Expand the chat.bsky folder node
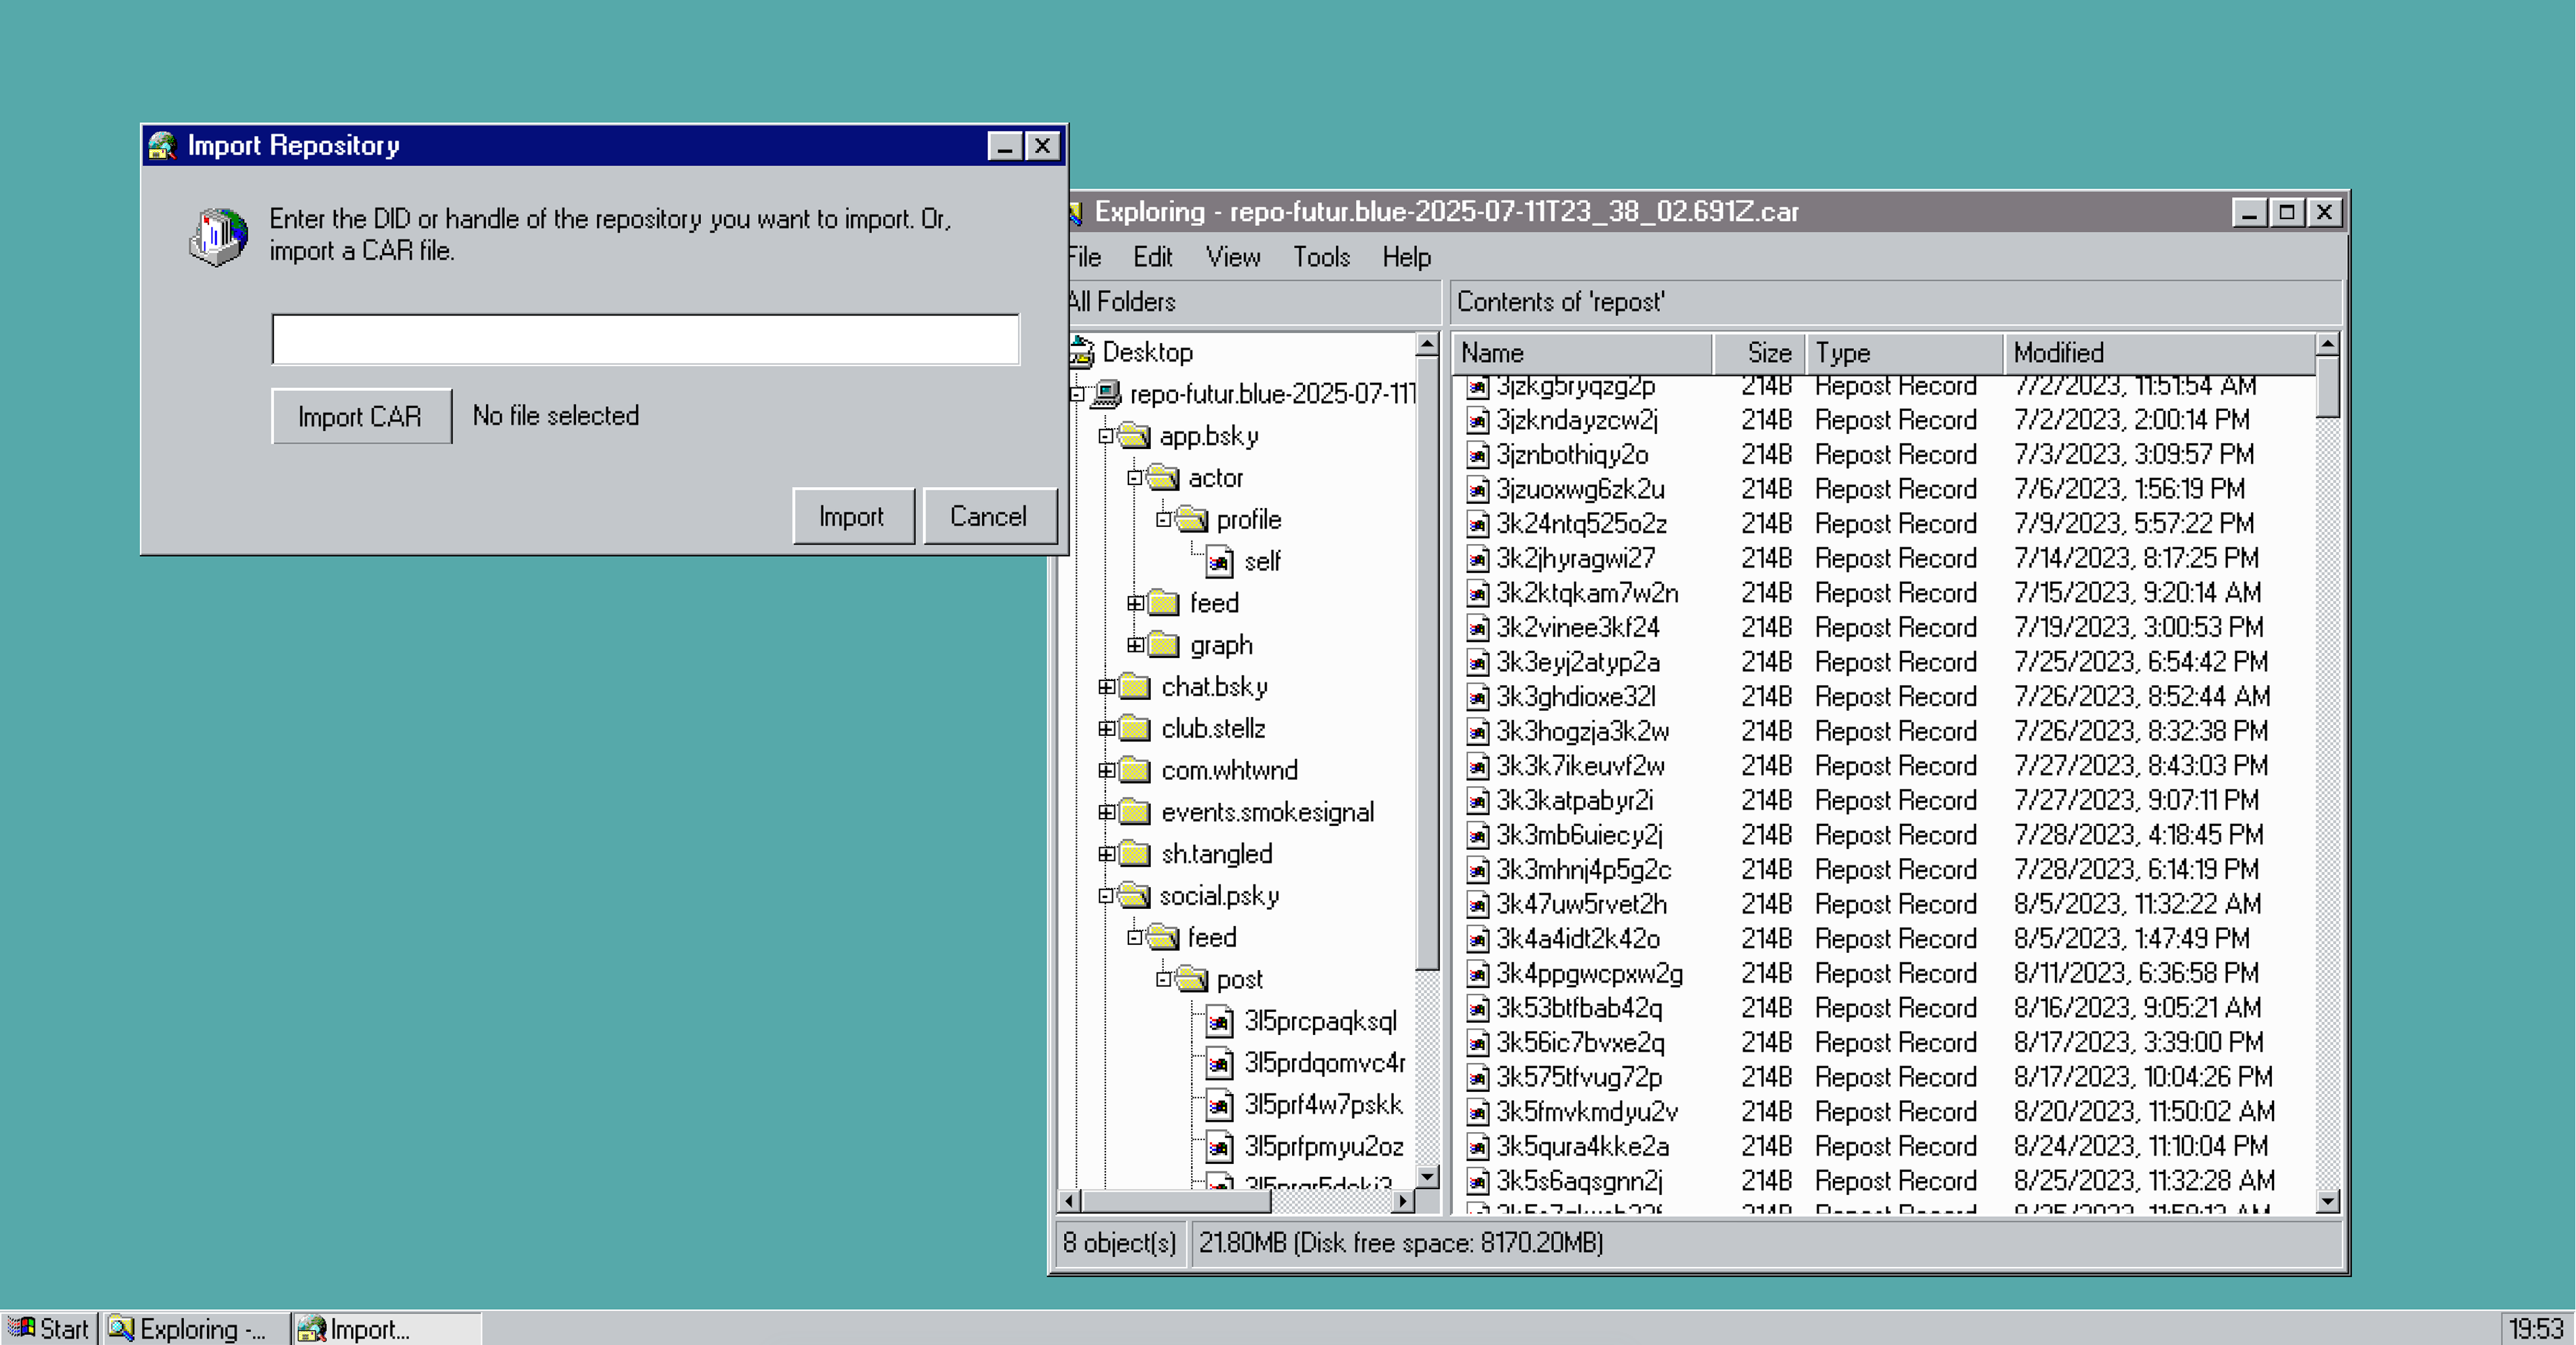This screenshot has width=2576, height=1345. (1106, 686)
